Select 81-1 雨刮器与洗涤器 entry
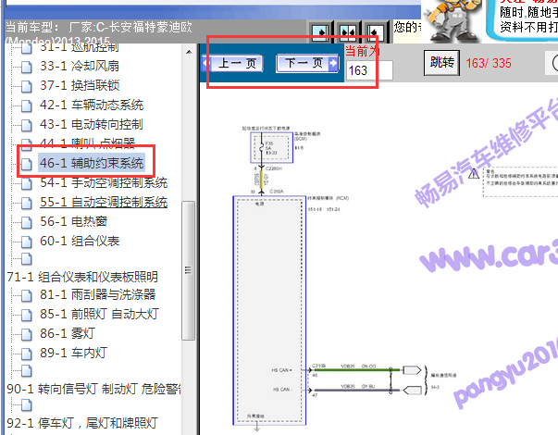 point(97,294)
